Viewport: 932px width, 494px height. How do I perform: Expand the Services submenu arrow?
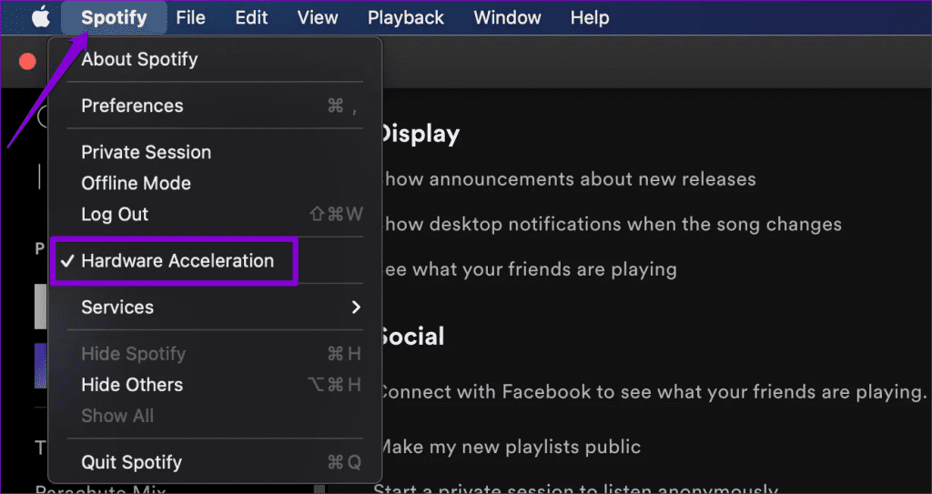coord(356,307)
